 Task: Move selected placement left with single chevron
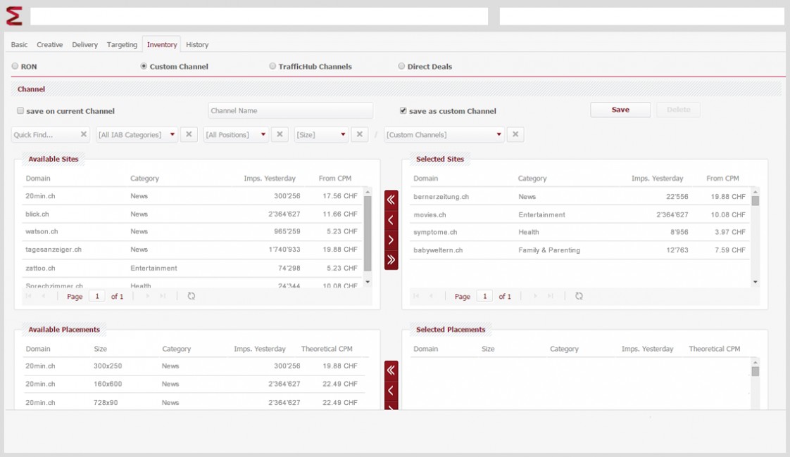point(391,391)
